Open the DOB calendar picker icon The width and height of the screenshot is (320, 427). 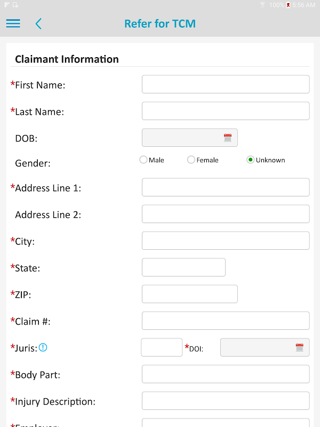[x=228, y=138]
